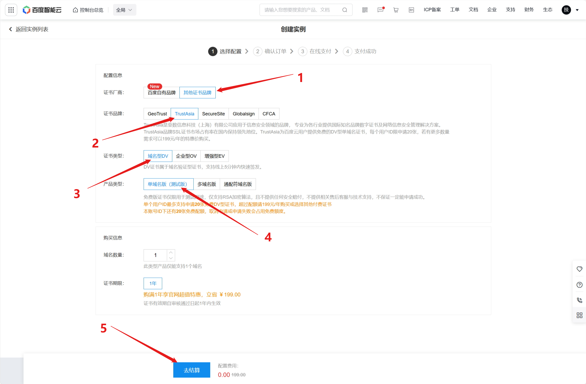Open the product grid menu icon

(11, 10)
